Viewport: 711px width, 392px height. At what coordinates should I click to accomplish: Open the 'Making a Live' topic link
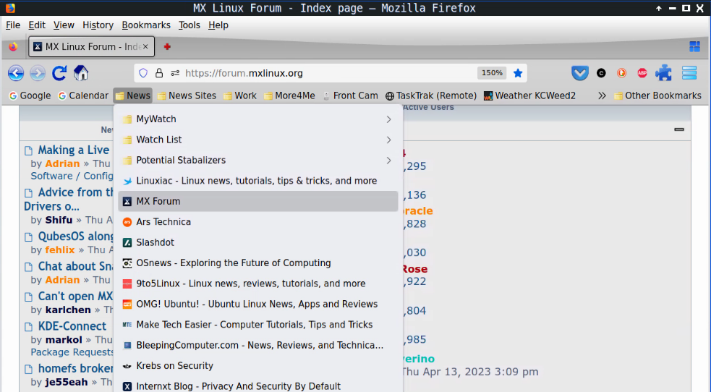coord(74,150)
